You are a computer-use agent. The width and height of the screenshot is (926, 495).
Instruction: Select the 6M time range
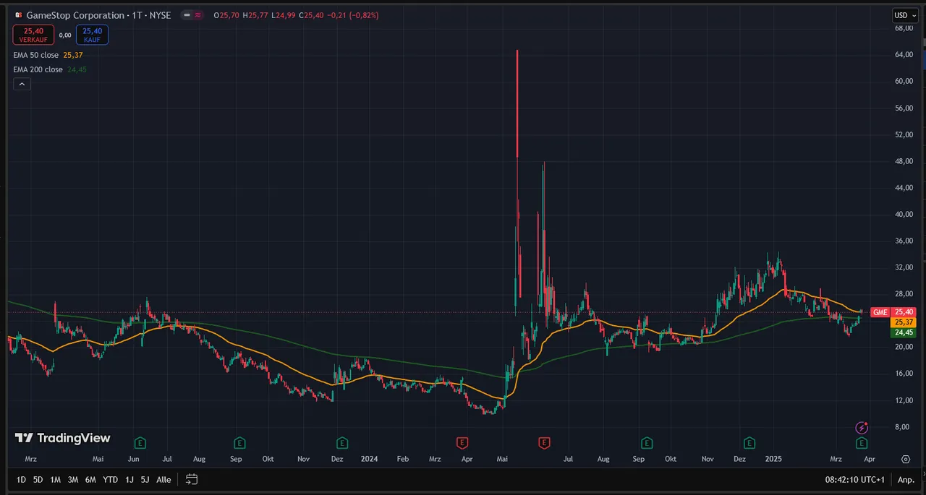(90, 479)
